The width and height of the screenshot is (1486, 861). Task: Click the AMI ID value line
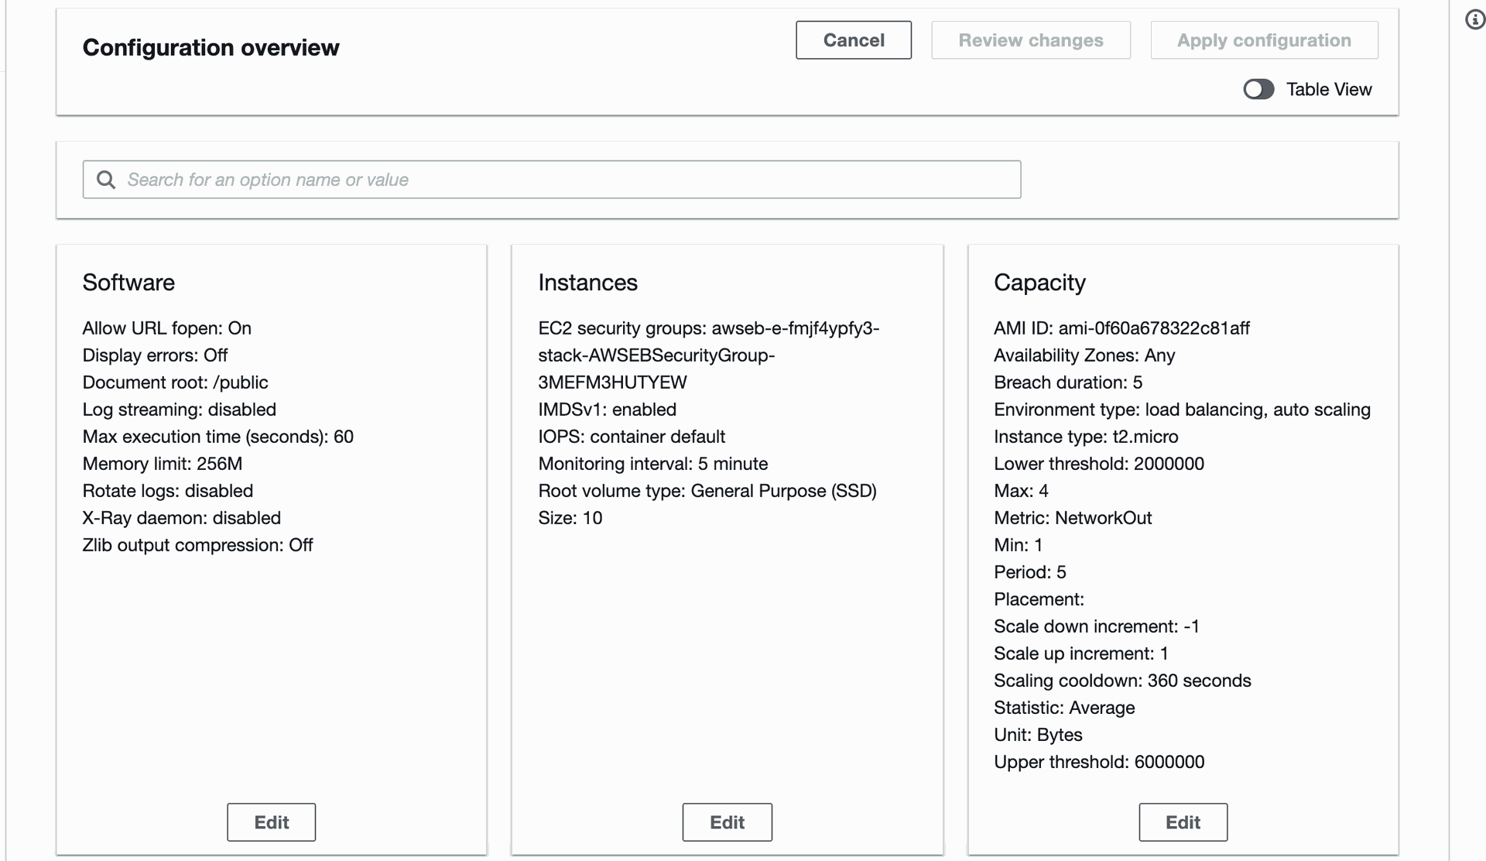tap(1121, 328)
